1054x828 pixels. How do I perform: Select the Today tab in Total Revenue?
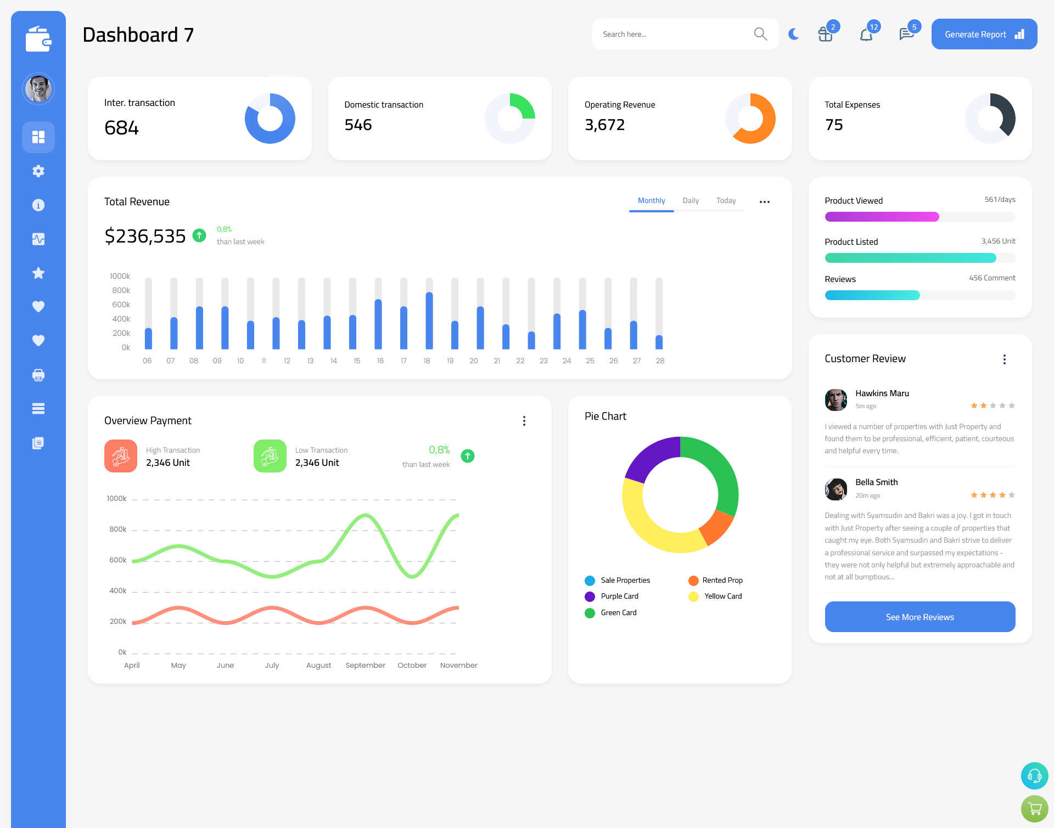726,200
